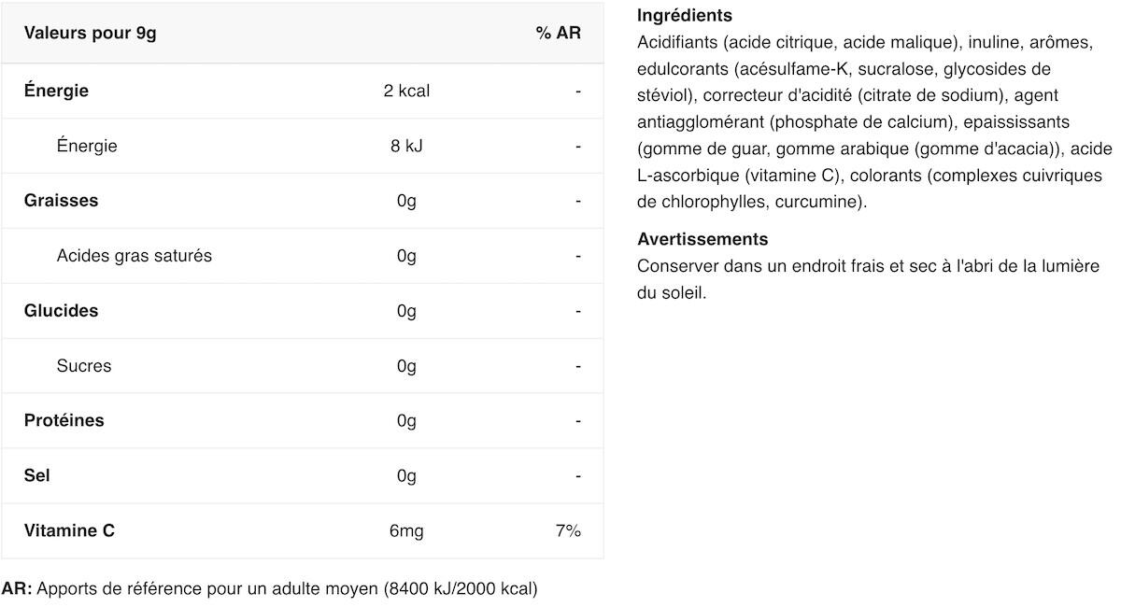Click the '8 kJ' energy value
The height and width of the screenshot is (607, 1121).
[x=406, y=146]
